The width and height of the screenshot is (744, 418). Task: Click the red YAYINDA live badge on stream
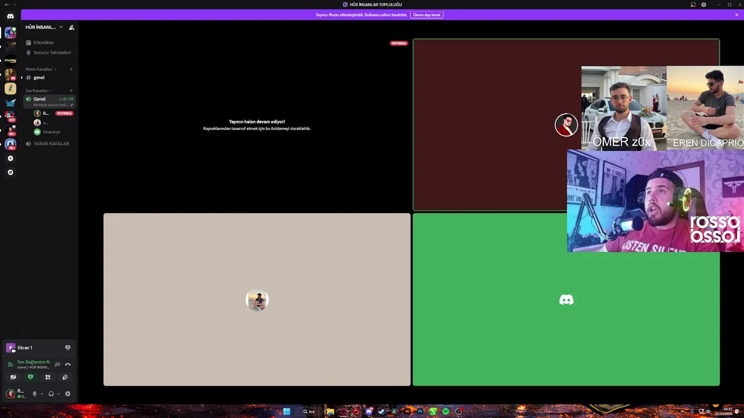tap(399, 44)
